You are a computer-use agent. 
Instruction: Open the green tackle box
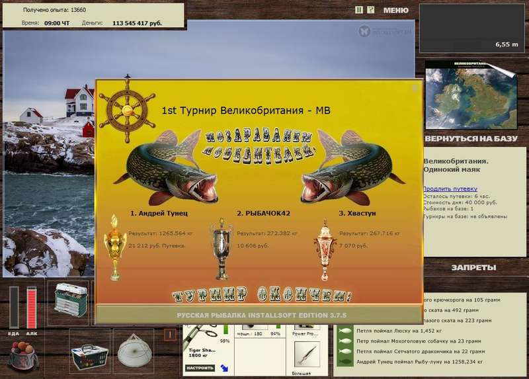pos(71,300)
